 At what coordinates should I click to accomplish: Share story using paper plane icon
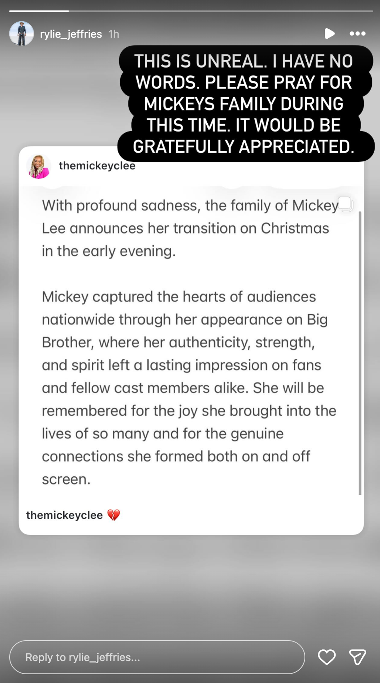coord(357,657)
